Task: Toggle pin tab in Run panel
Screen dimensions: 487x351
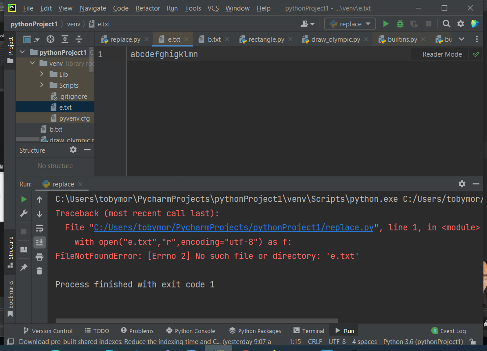Action: 24,268
